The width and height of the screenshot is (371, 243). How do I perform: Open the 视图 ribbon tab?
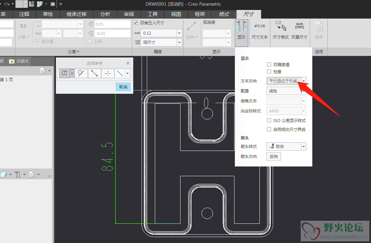(x=176, y=14)
